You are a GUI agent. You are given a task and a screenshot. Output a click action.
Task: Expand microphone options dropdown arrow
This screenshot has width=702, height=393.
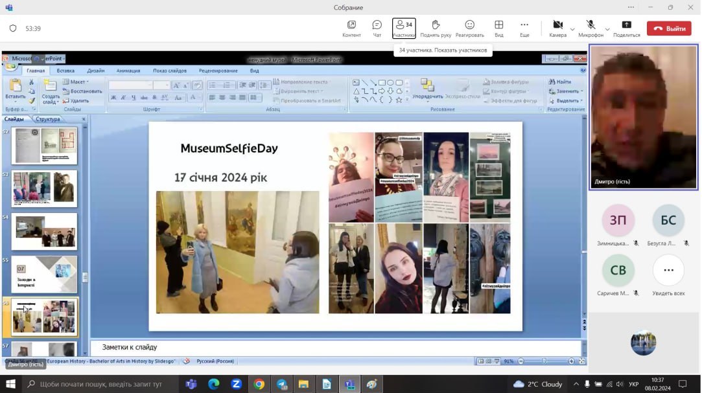[607, 29]
